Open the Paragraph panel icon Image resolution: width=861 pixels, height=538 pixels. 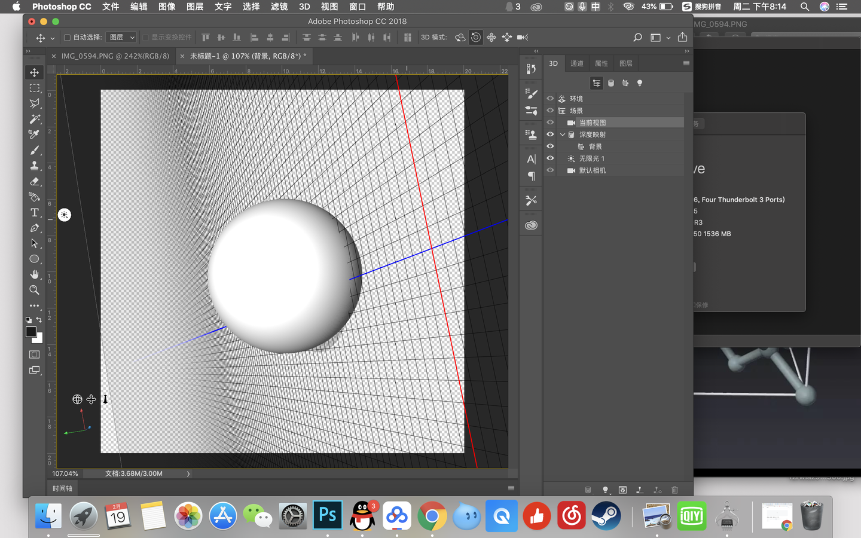(531, 176)
